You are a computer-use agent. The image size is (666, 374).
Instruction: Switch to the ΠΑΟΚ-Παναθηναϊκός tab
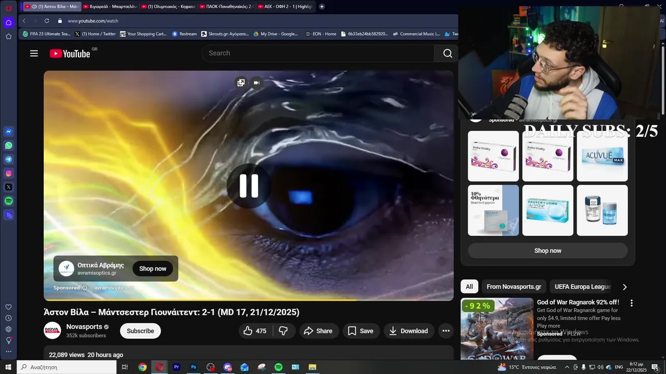pyautogui.click(x=227, y=6)
